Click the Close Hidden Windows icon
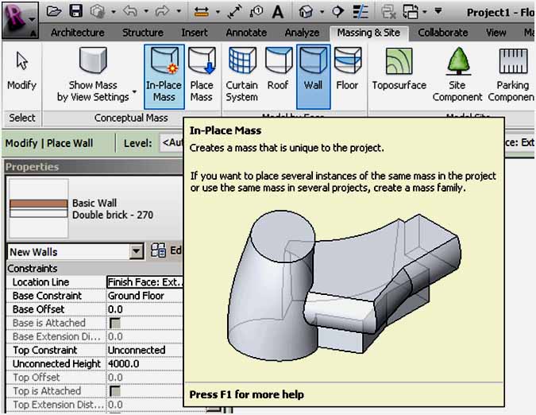 (388, 12)
